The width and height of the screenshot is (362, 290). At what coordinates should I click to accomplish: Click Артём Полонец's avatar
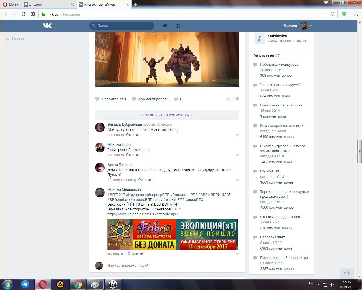point(100,168)
